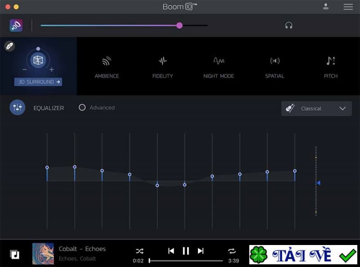The height and width of the screenshot is (267, 360).
Task: Enable the Fidelity effect icon
Action: pos(162,61)
